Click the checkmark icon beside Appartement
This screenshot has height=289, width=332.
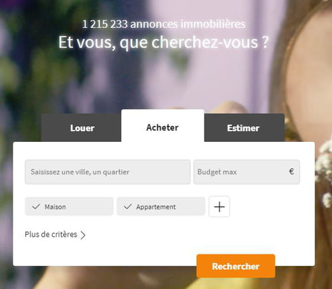tap(127, 207)
